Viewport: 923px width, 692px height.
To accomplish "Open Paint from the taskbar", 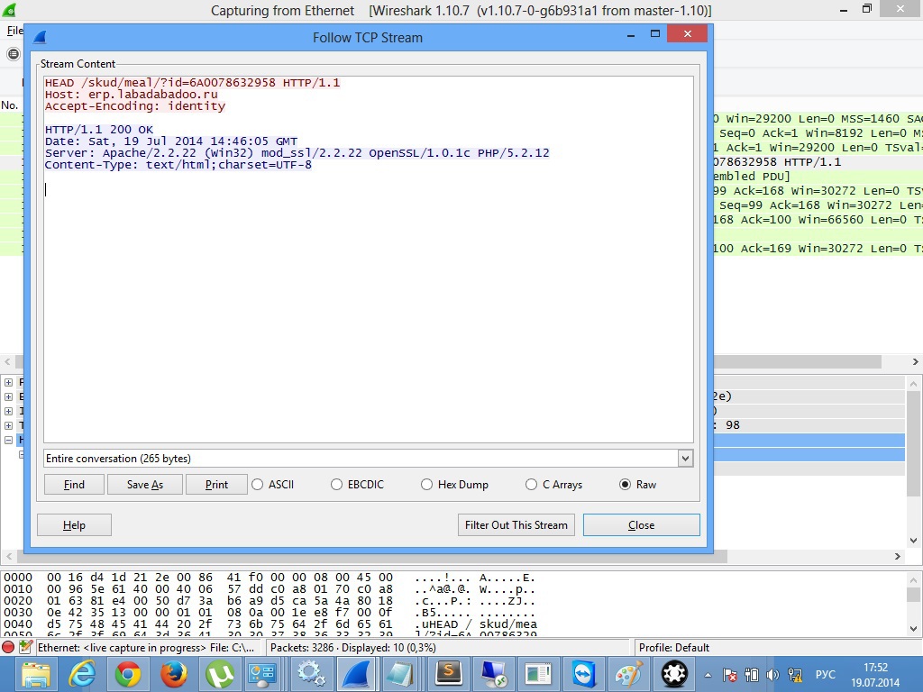I will tap(629, 674).
